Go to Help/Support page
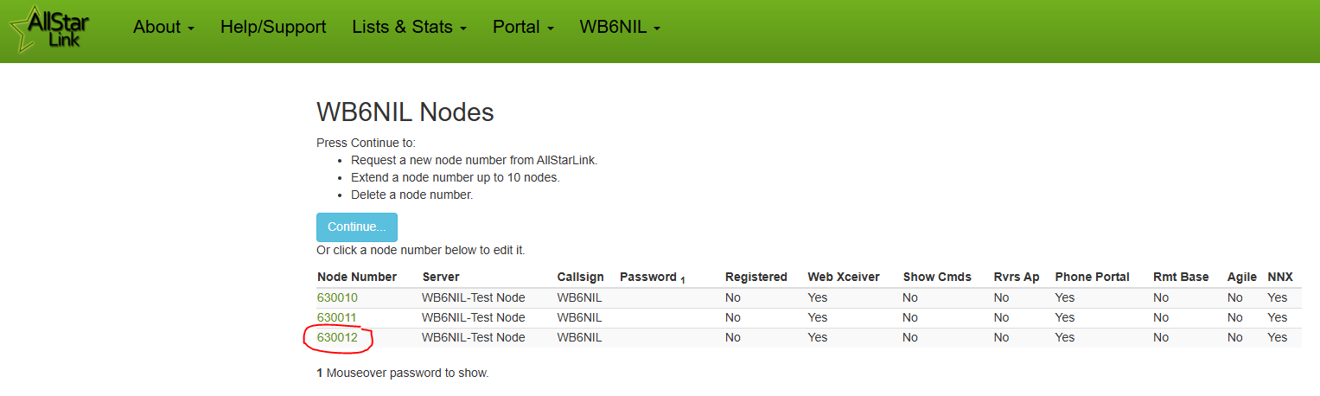1320x396 pixels. pos(273,27)
